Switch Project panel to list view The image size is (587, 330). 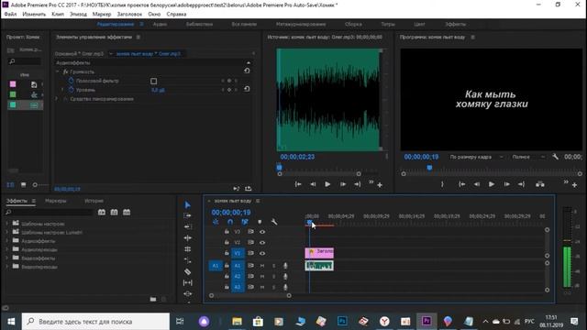click(x=10, y=185)
